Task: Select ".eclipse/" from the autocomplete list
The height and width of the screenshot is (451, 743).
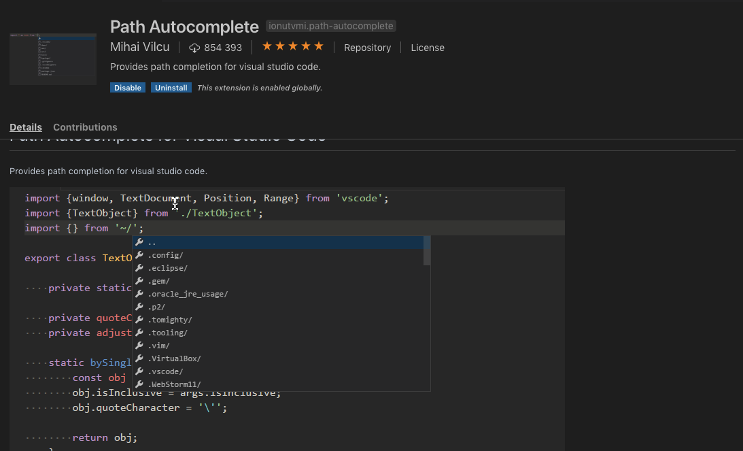Action: coord(167,267)
